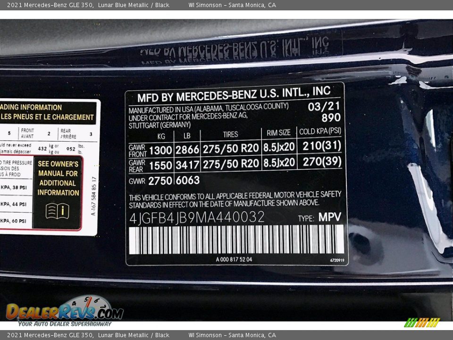Click the RIM SIZE column header
The width and height of the screenshot is (453, 340).
pyautogui.click(x=278, y=133)
